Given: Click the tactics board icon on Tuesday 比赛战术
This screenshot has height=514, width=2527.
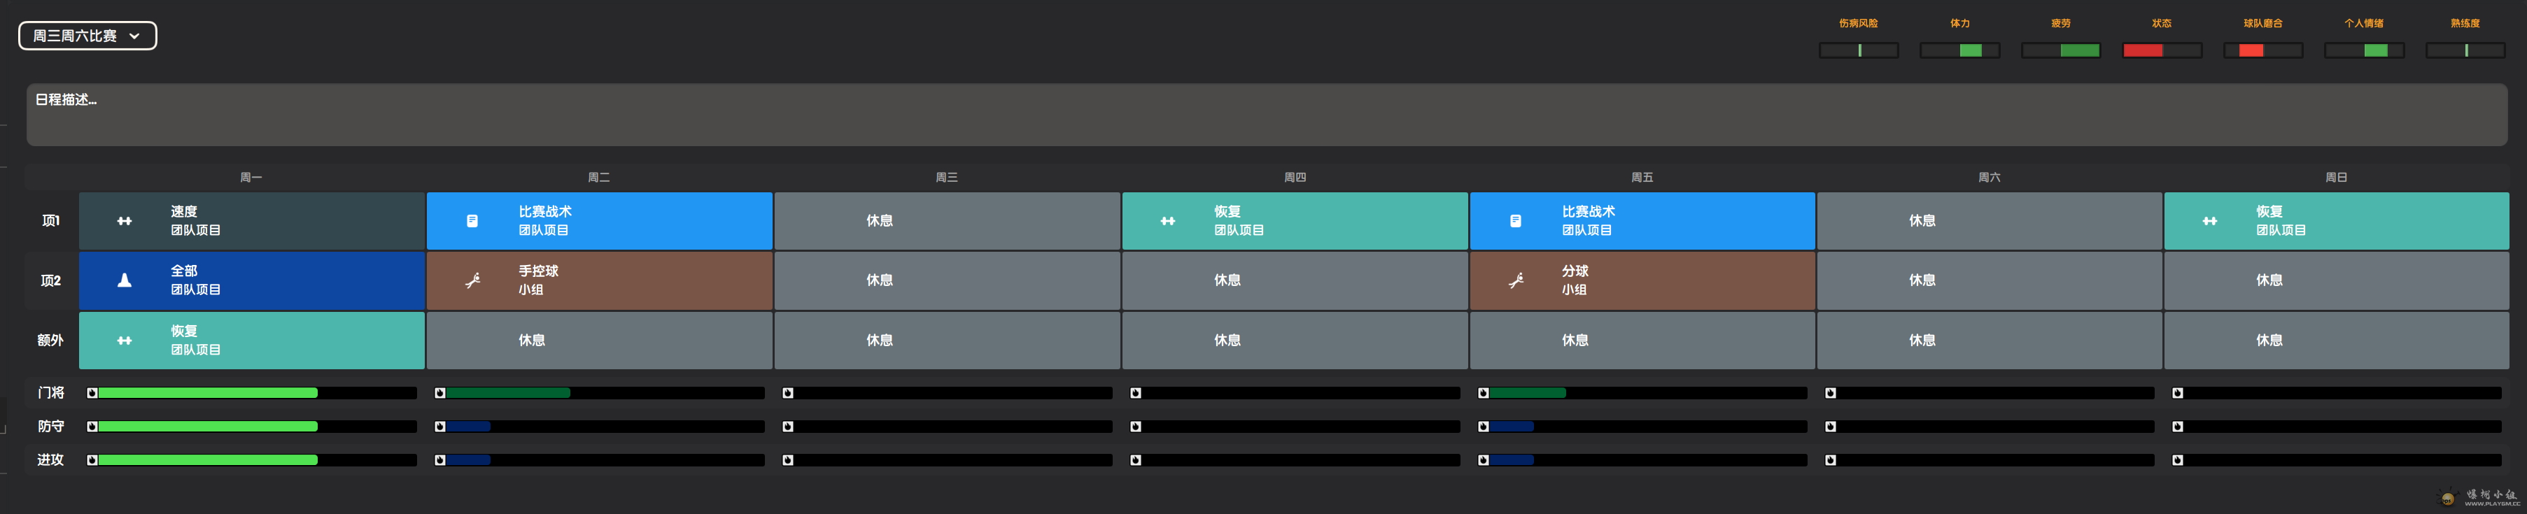Looking at the screenshot, I should point(472,221).
